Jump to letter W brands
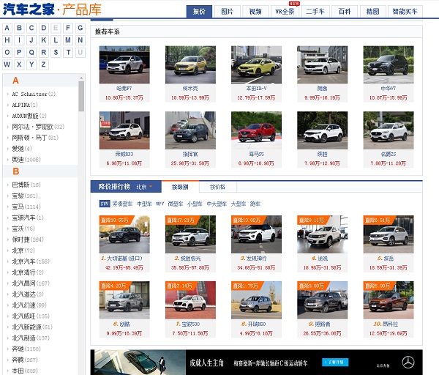This screenshot has width=439, height=375. click(7, 64)
